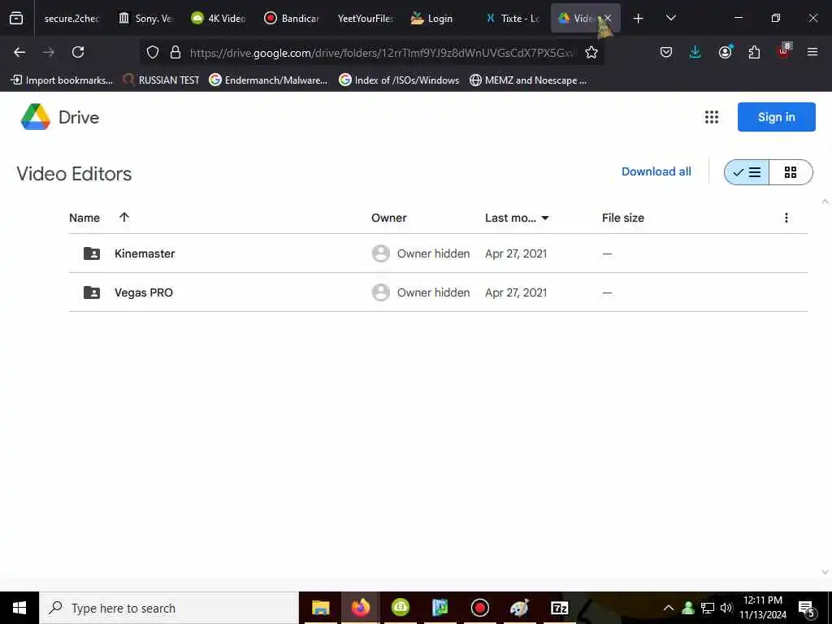Image resolution: width=832 pixels, height=624 pixels.
Task: Open File Explorer from taskbar
Action: (320, 608)
